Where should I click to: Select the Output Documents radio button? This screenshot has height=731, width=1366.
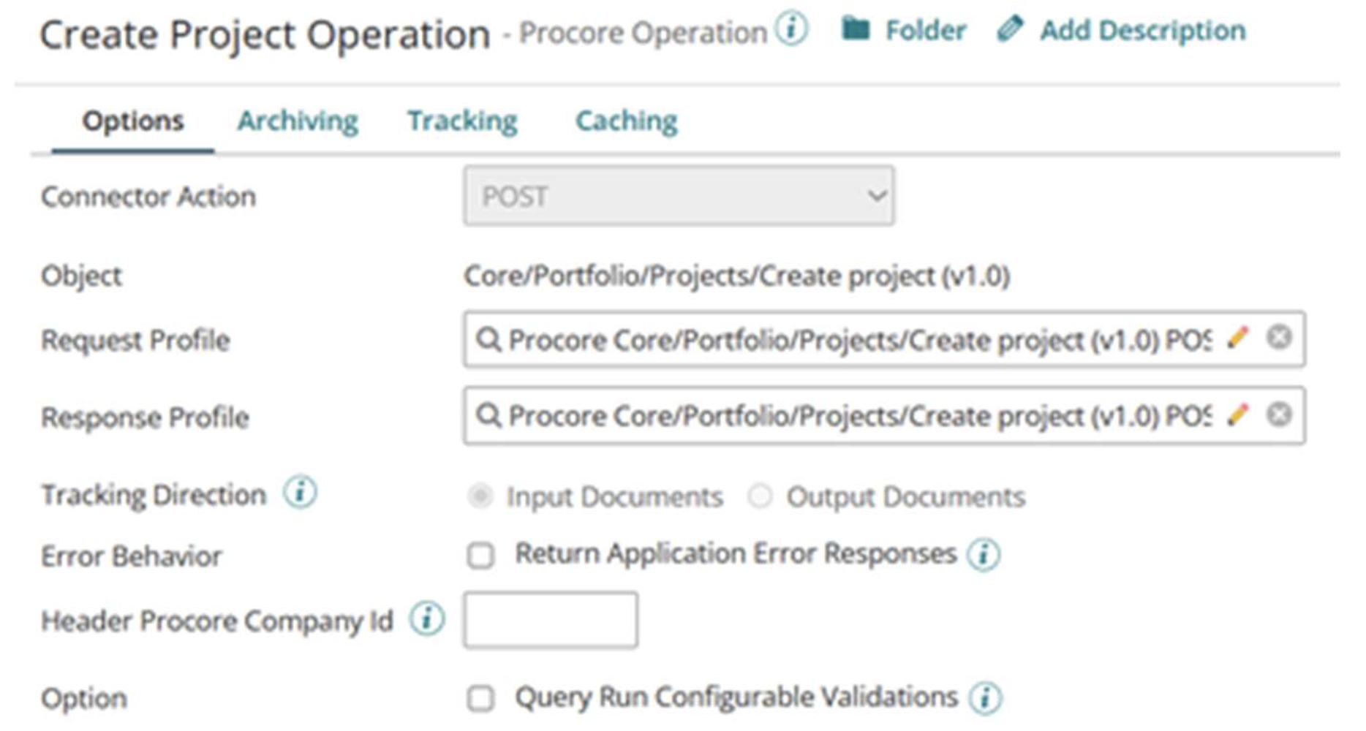coord(759,495)
